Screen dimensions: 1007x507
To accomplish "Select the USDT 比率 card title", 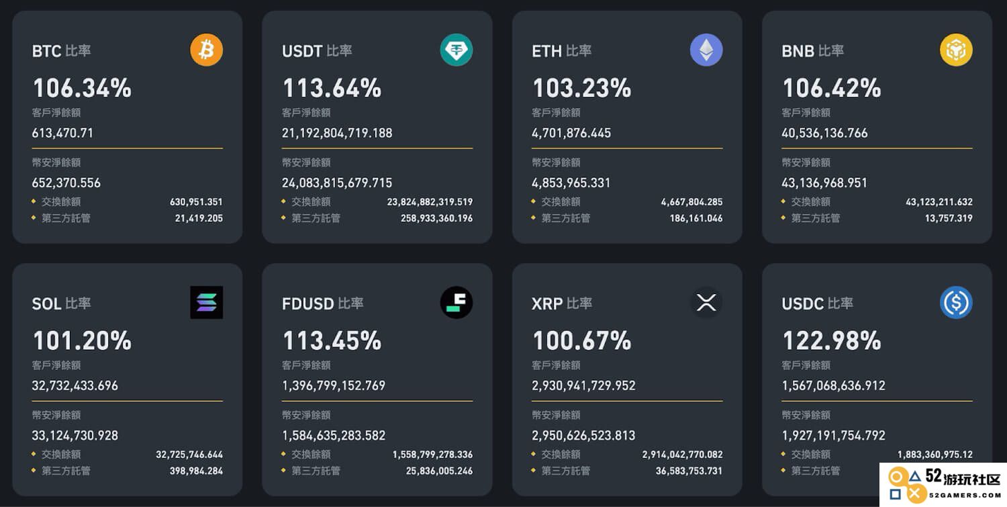I will point(317,51).
